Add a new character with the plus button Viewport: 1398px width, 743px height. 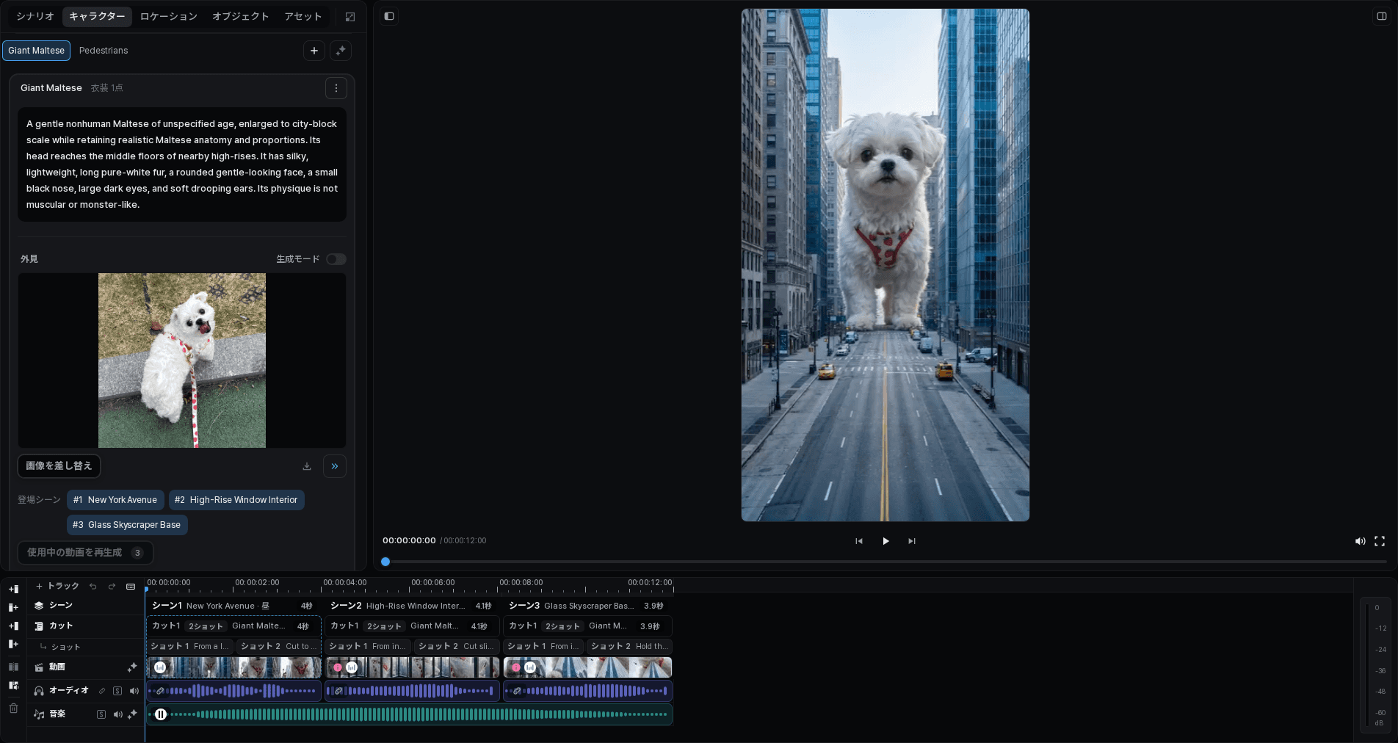(314, 51)
